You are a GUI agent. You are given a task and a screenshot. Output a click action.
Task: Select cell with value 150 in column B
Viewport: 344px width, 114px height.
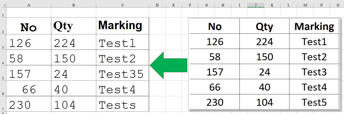coord(73,57)
